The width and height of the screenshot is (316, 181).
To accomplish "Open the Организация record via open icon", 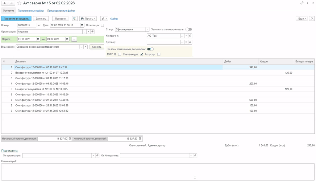I will pyautogui.click(x=92, y=32).
